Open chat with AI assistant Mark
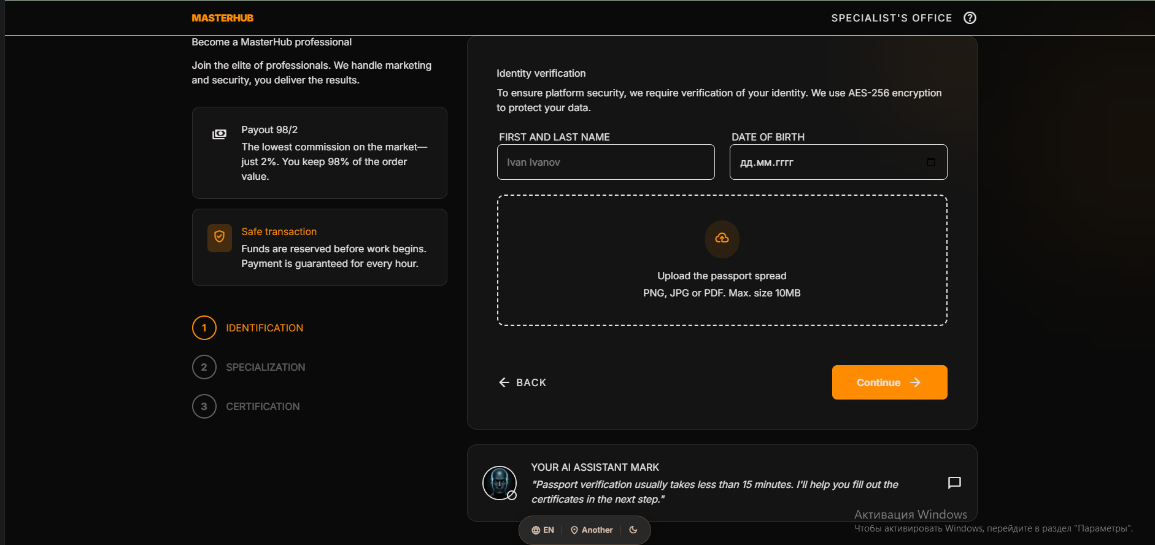The height and width of the screenshot is (545, 1155). pyautogui.click(x=954, y=483)
